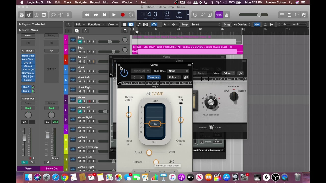Toggle the RComp plugin power bypass button
326x183 pixels.
124,73
